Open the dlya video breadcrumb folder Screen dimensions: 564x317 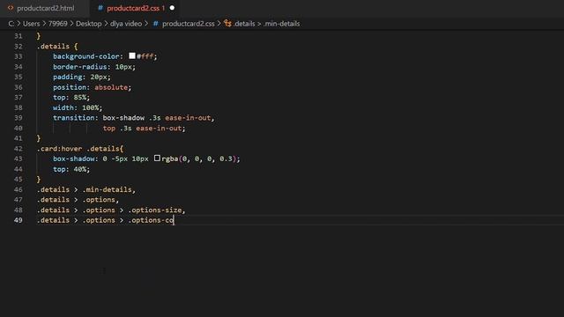pyautogui.click(x=126, y=24)
